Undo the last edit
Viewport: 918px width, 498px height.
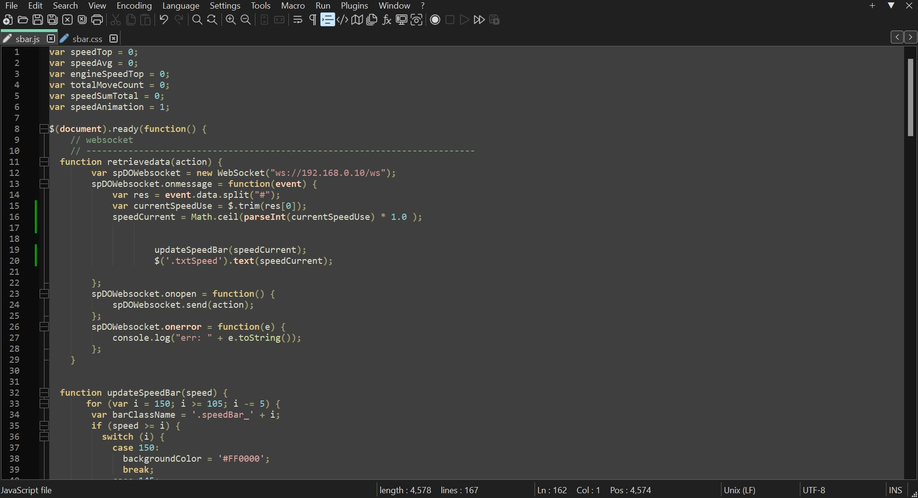[x=164, y=20]
